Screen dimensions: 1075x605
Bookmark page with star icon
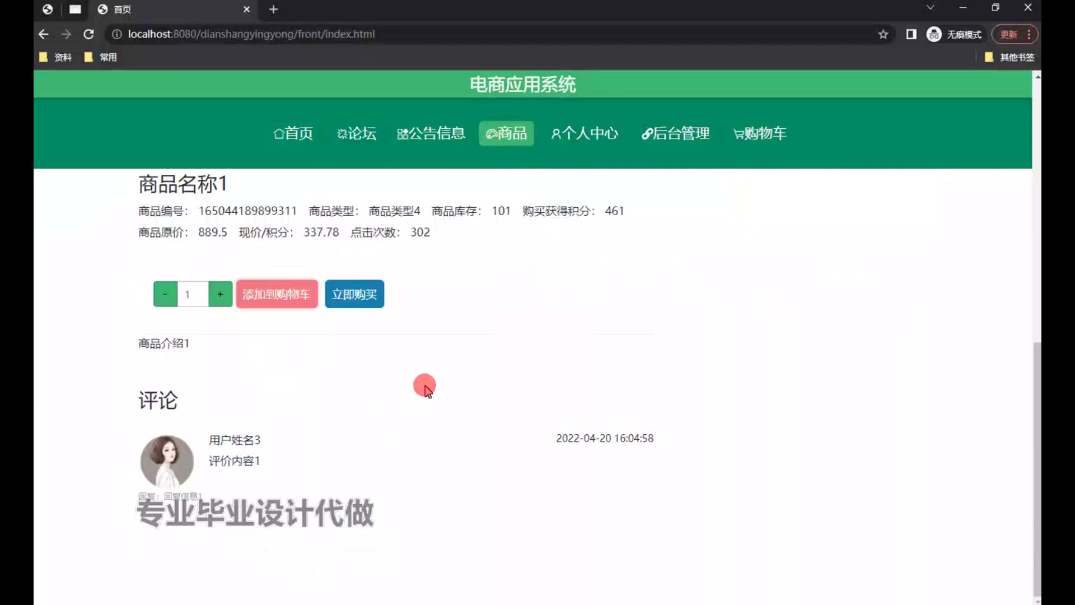pos(883,34)
